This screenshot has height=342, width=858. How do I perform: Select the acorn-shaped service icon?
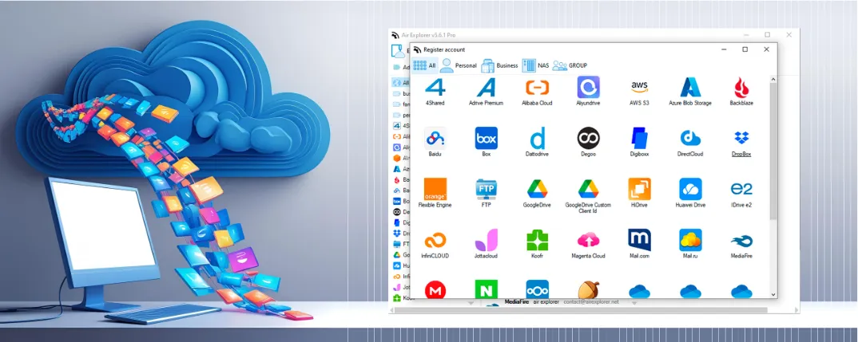click(588, 290)
